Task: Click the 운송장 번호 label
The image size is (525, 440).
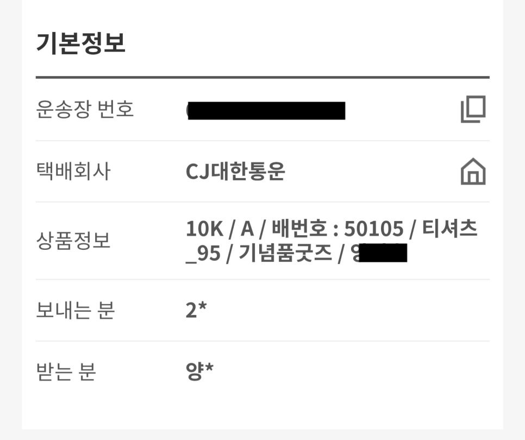Action: pos(85,109)
